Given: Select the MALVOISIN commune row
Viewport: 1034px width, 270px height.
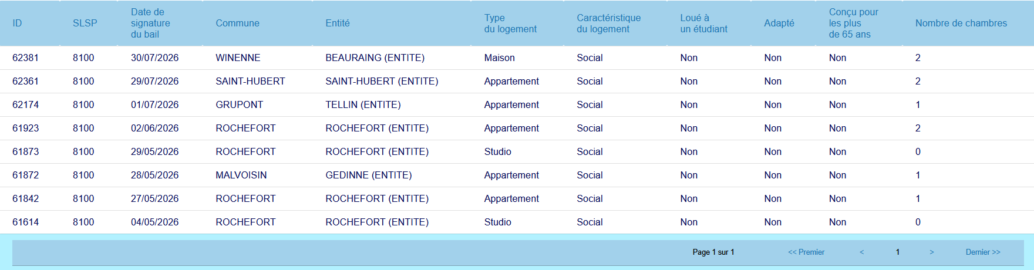Looking at the screenshot, I should (517, 175).
